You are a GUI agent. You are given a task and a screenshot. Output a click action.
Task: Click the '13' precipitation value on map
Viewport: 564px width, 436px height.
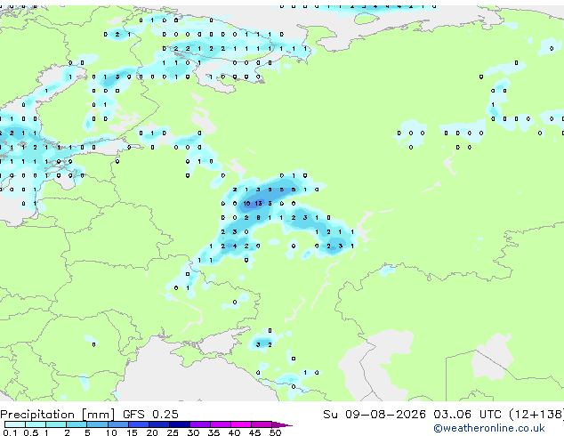click(x=258, y=204)
